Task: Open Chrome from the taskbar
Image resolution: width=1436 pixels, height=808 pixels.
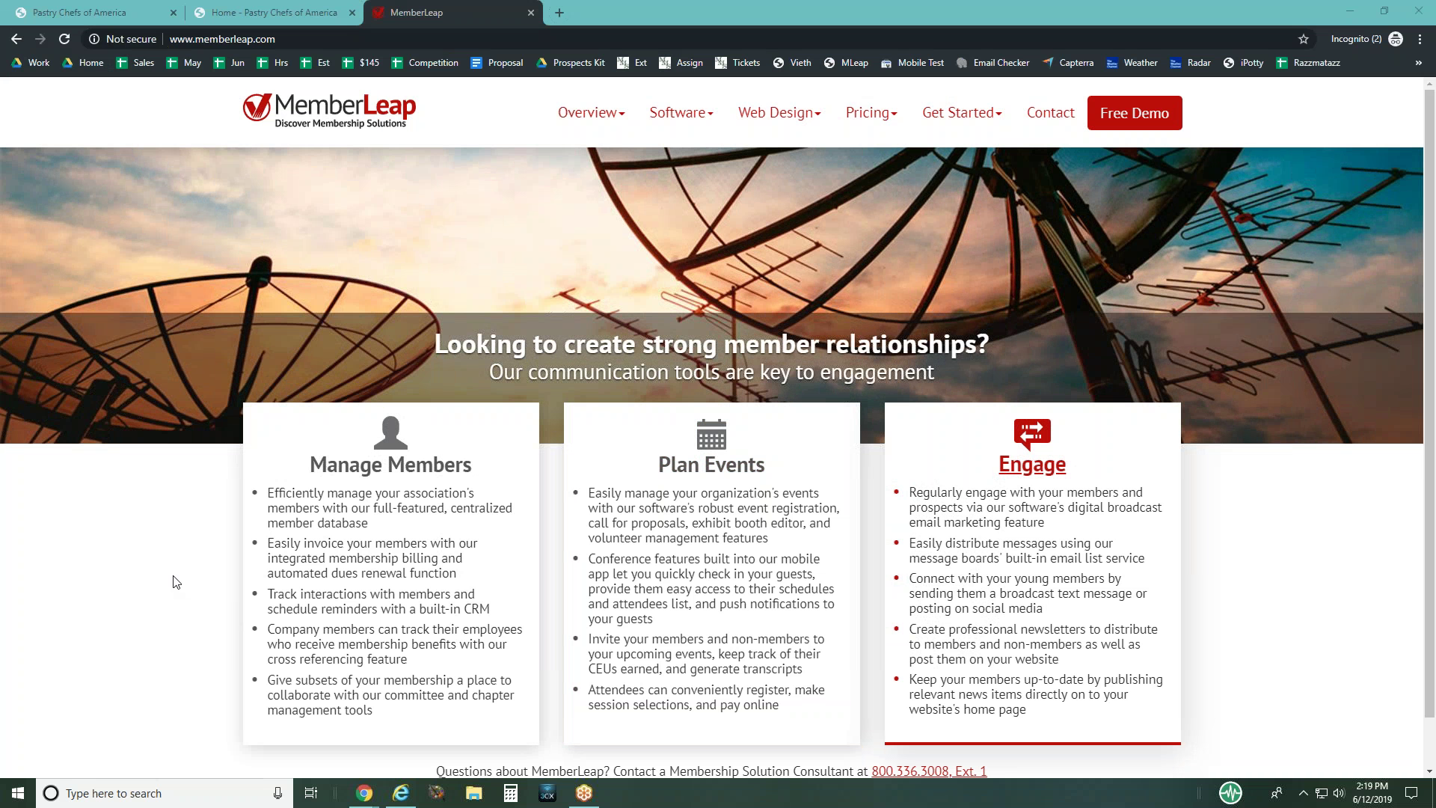Action: (364, 793)
